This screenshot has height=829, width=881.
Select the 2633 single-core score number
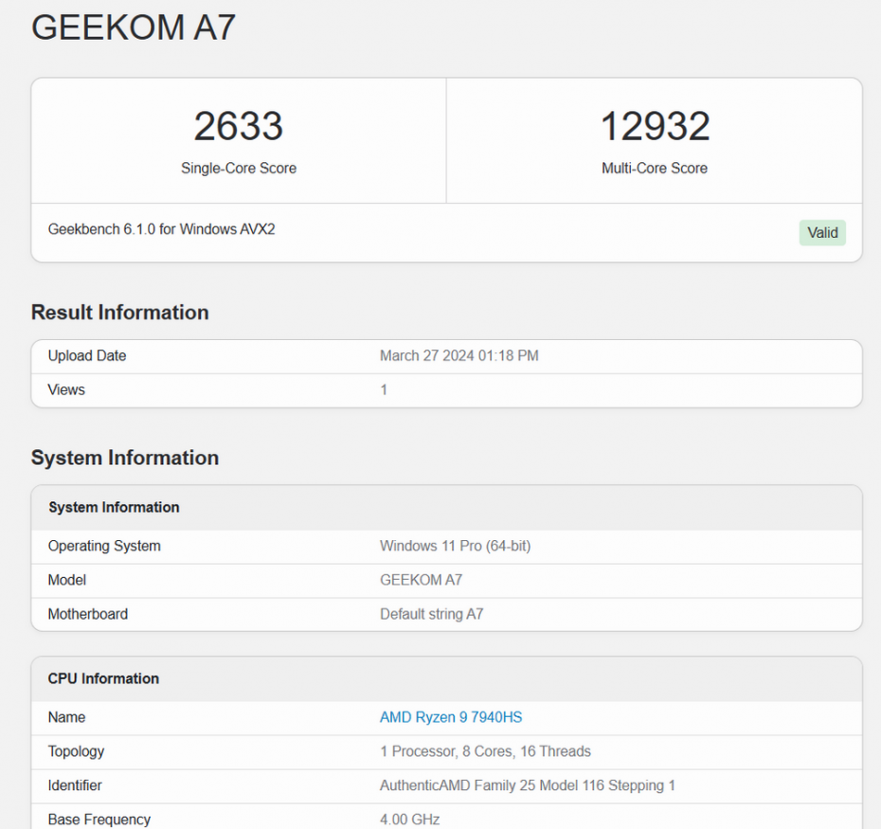pos(239,127)
